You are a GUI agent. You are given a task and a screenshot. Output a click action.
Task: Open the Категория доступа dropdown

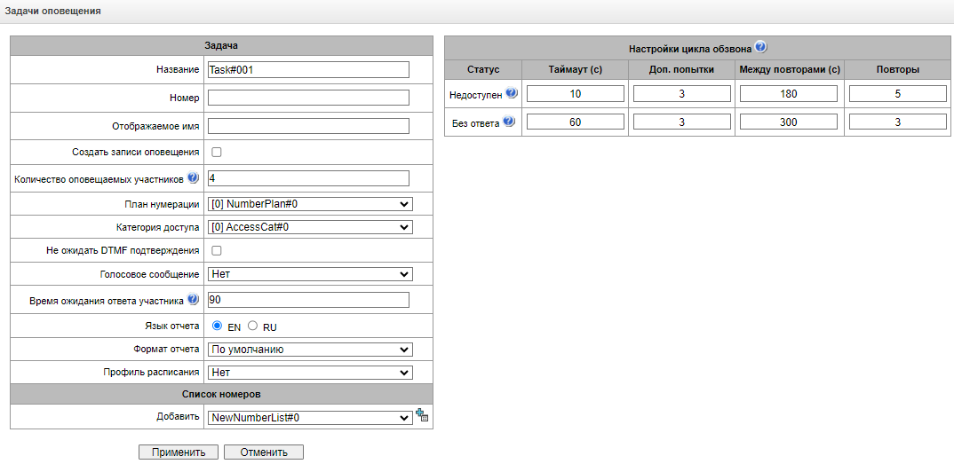click(x=309, y=226)
